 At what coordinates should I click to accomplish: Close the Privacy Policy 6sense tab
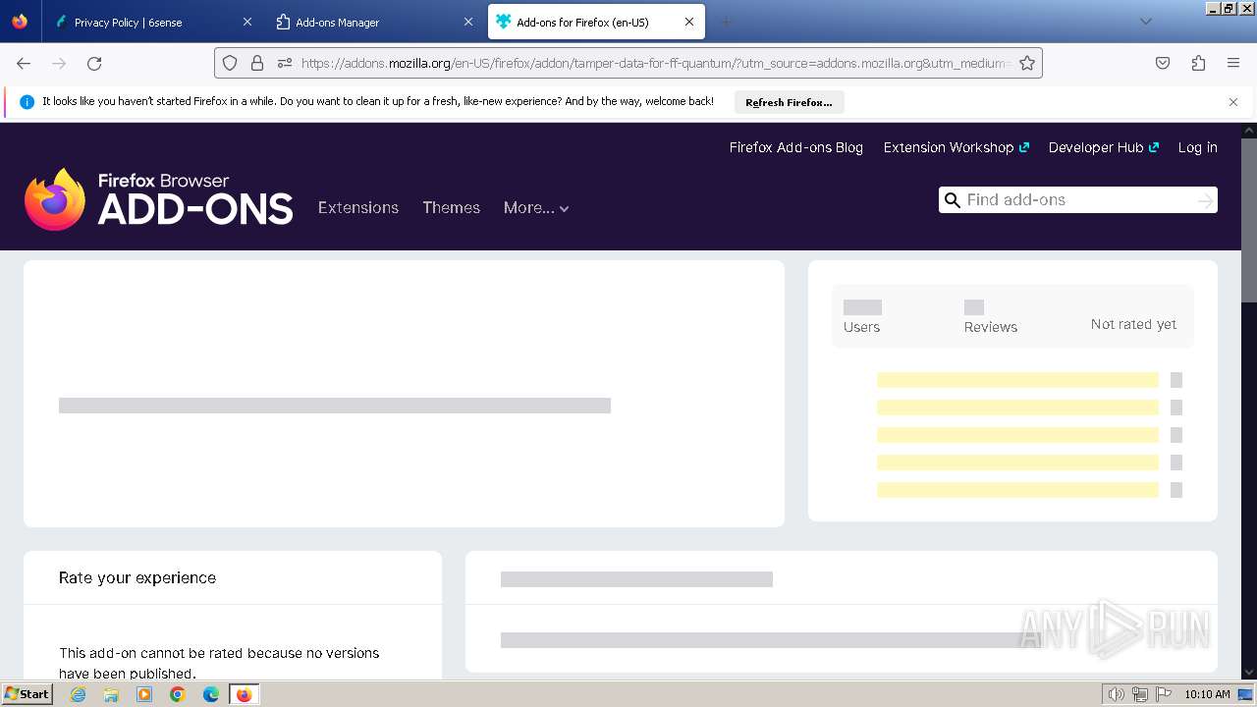(x=247, y=22)
